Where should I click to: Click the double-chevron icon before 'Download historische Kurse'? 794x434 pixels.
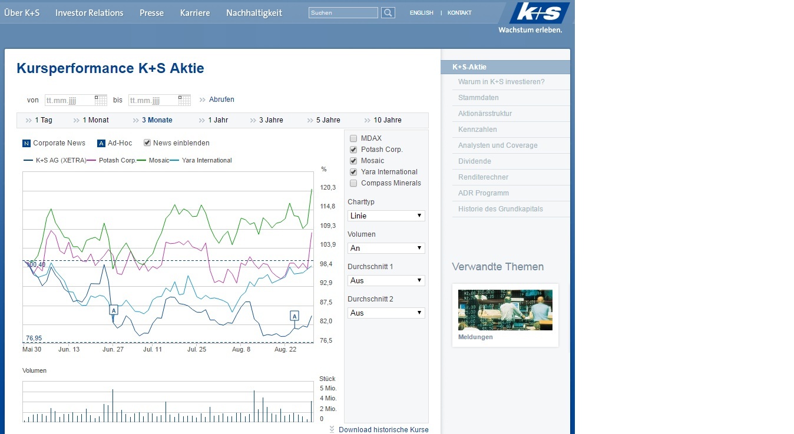click(332, 429)
